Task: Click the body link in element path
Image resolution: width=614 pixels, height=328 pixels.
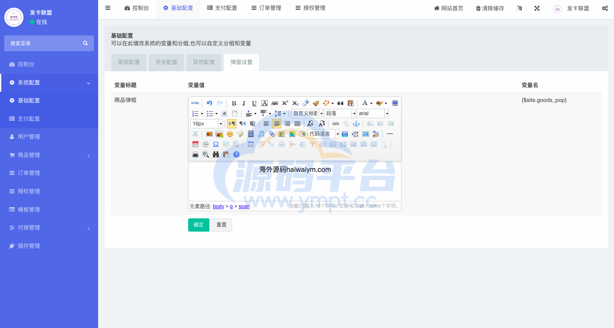Action: tap(218, 206)
